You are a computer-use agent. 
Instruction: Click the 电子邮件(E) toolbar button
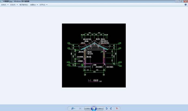pos(24,5)
